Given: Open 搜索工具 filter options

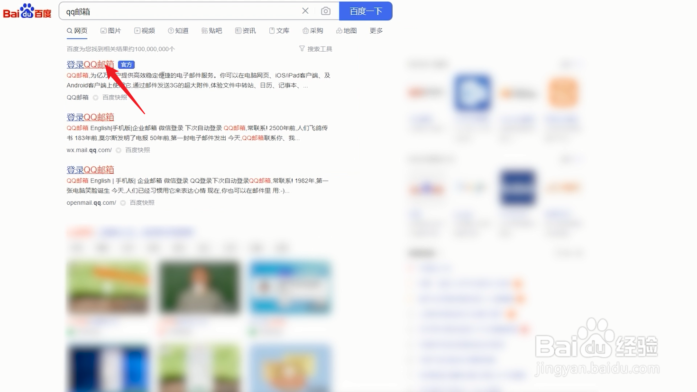Looking at the screenshot, I should point(316,49).
